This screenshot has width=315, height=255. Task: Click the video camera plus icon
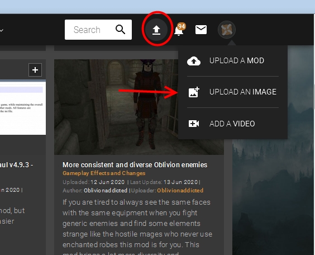pyautogui.click(x=194, y=124)
